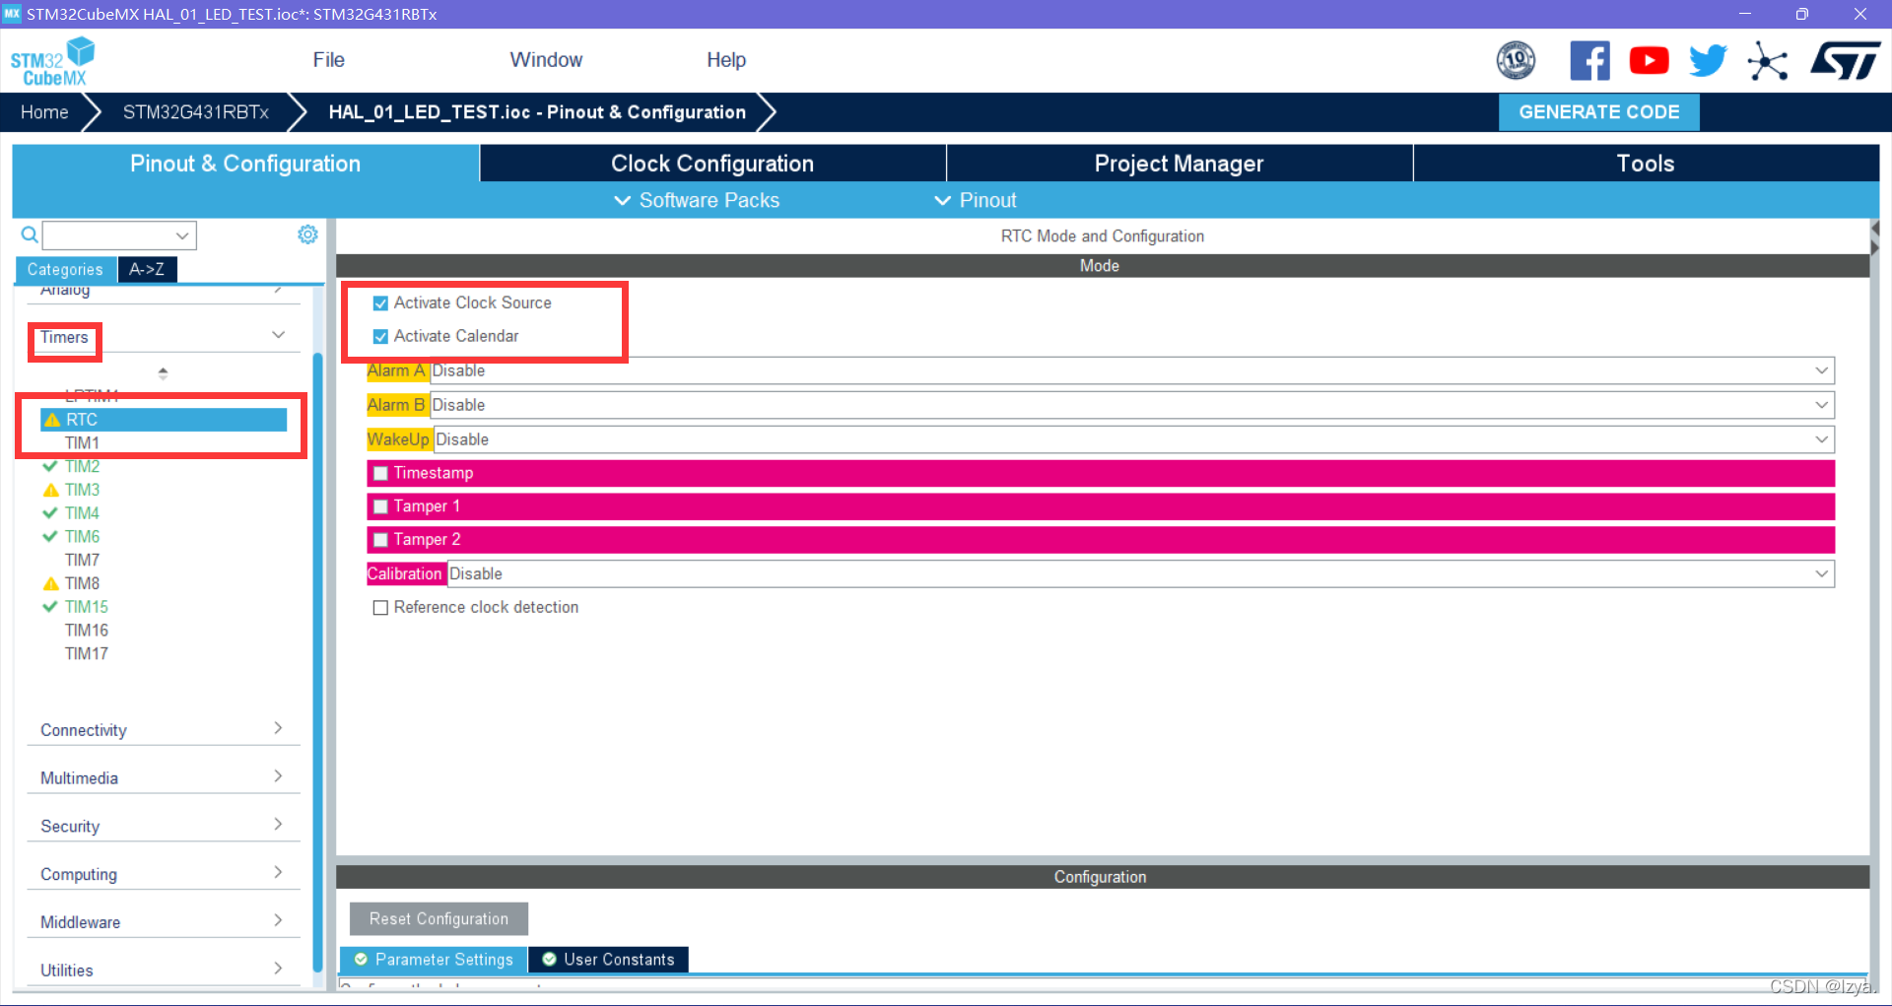Expand the Connectivity category

coord(164,730)
